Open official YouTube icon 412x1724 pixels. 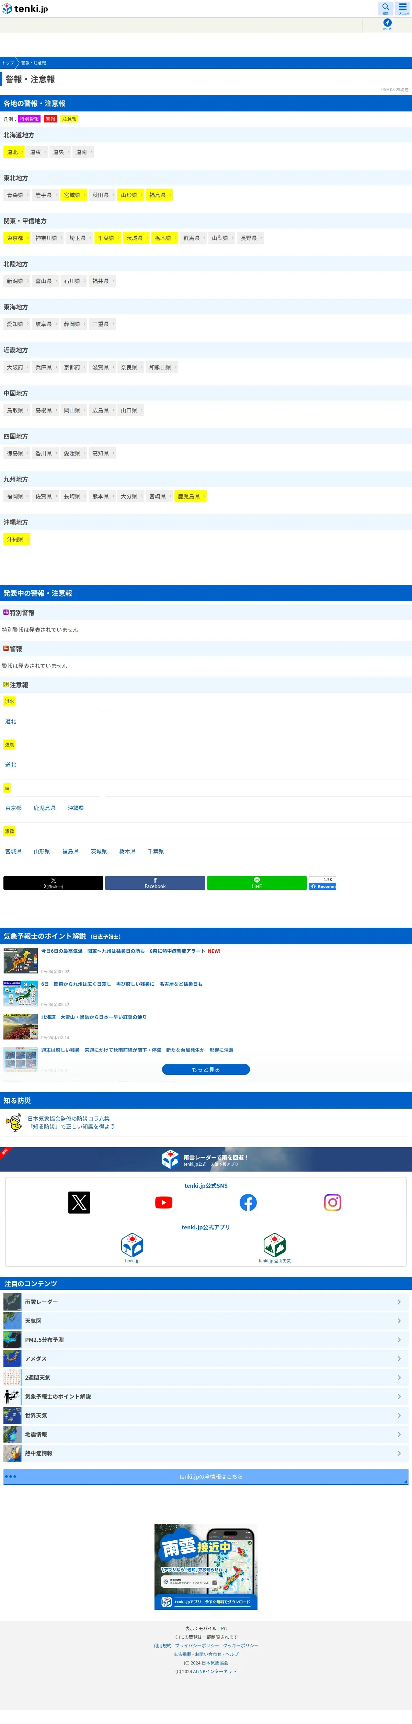[163, 1203]
